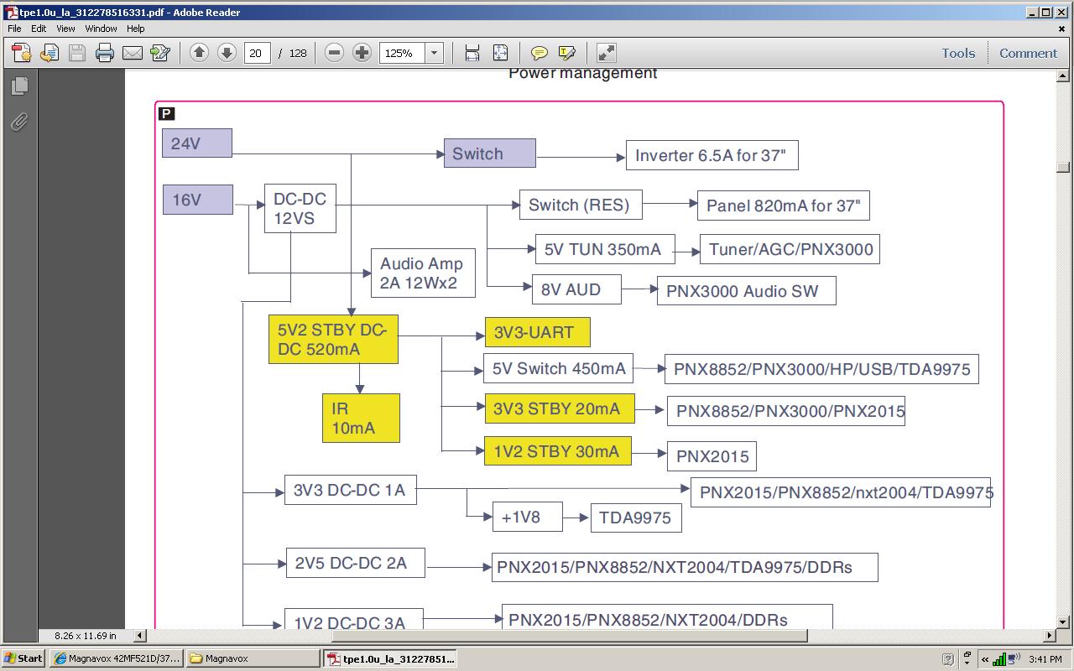Image resolution: width=1074 pixels, height=671 pixels.
Task: Click the 2V5 DC-DC 2A box
Action: (x=355, y=563)
